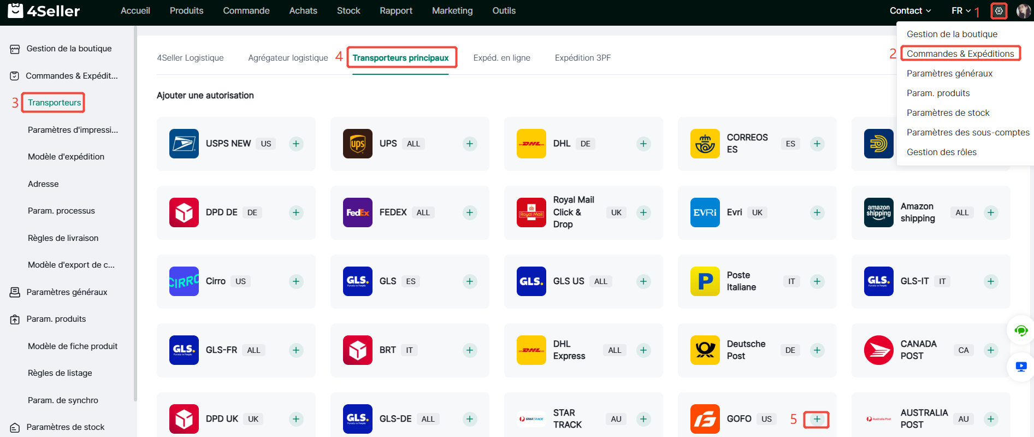Click plus on GLS ES card
This screenshot has height=437, width=1034.
tap(470, 281)
